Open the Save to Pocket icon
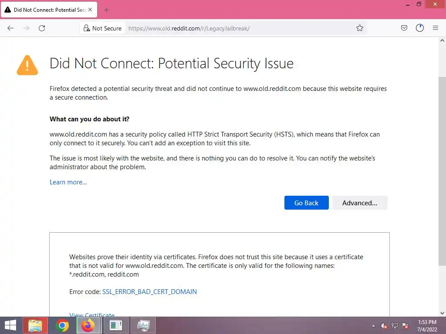The image size is (446, 334). [404, 28]
